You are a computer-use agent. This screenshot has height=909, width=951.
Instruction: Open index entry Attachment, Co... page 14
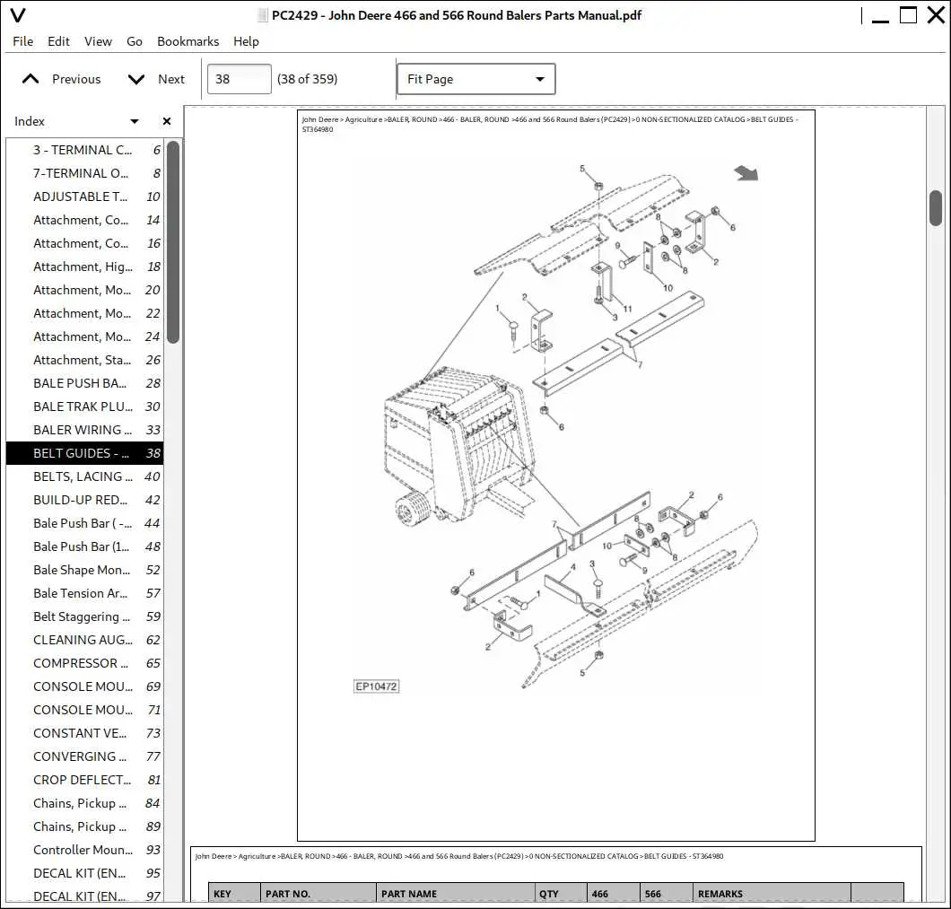point(85,220)
